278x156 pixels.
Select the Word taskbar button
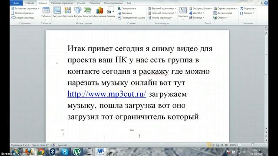tap(100, 152)
